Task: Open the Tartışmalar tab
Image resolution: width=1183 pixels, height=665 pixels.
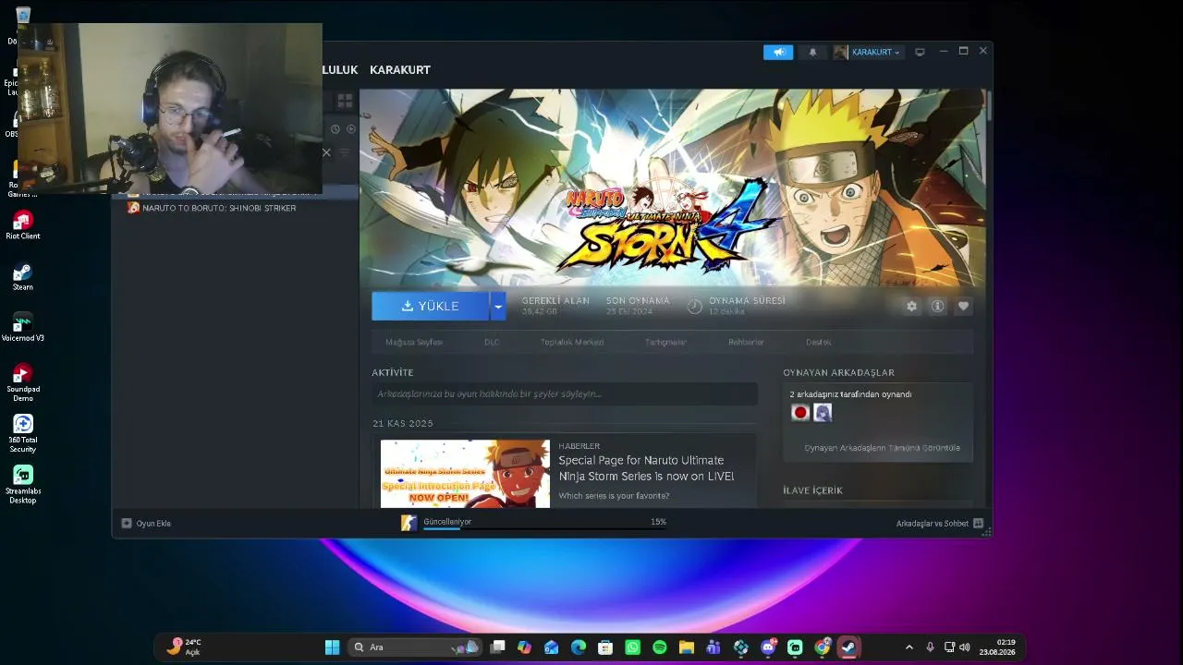Action: [x=665, y=342]
